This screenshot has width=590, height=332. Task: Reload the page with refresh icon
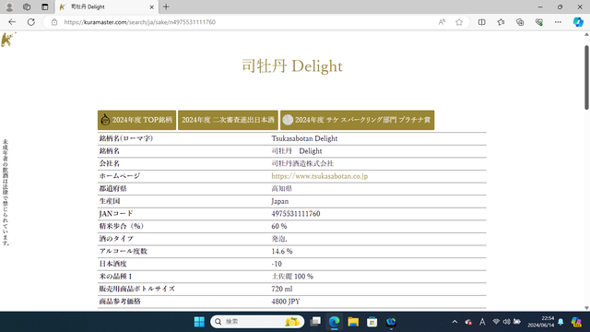[30, 22]
